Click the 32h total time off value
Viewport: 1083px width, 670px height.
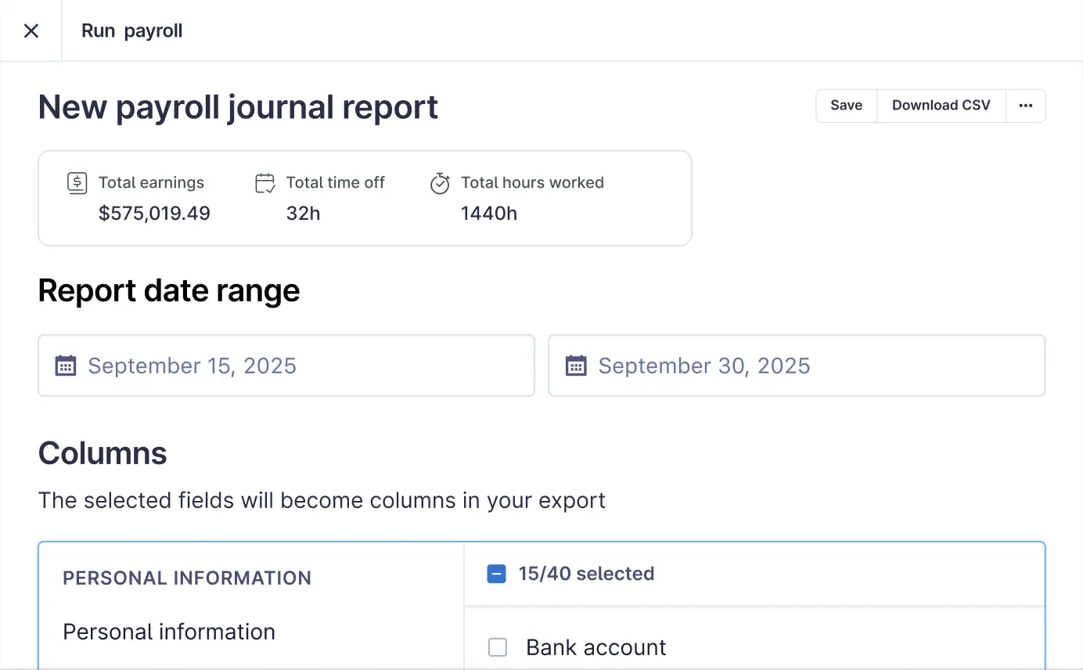coord(303,214)
